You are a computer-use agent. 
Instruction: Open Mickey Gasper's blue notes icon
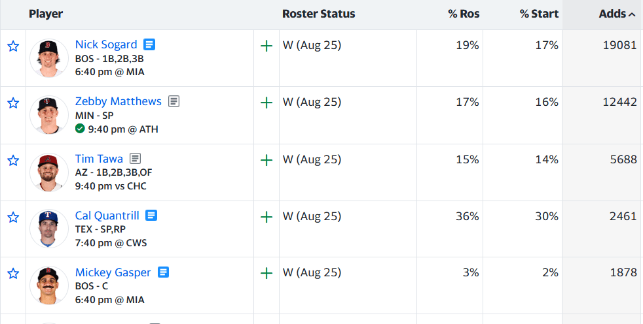[x=163, y=272]
